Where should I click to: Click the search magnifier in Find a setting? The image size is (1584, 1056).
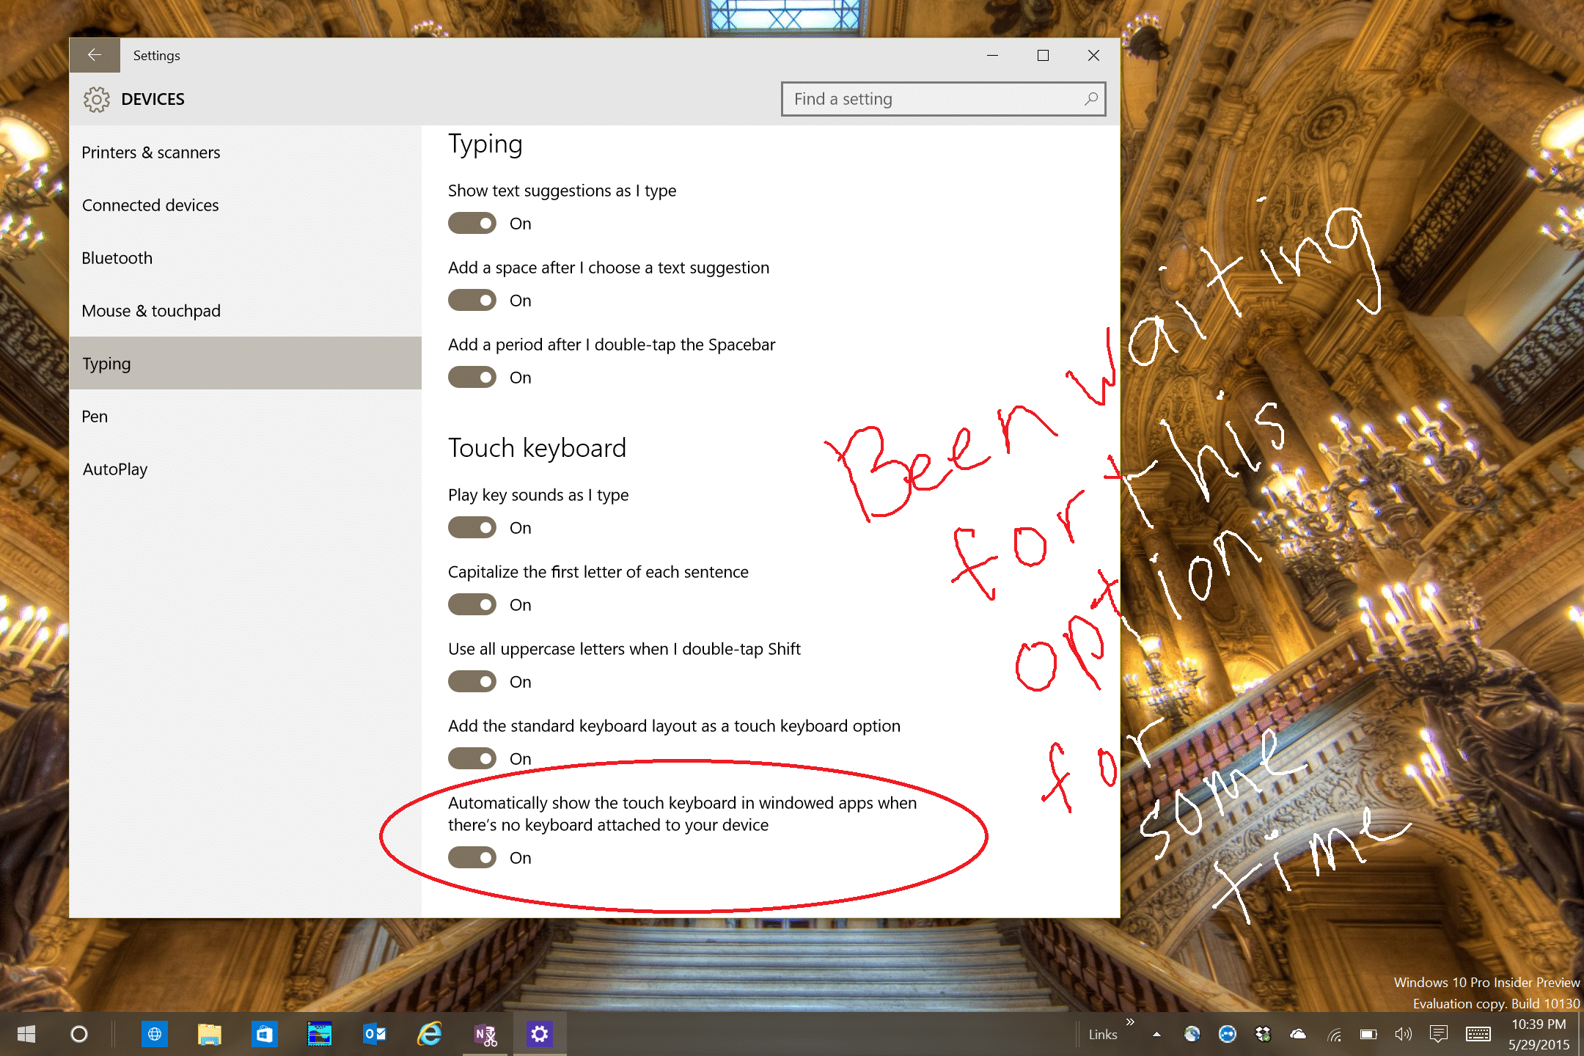pos(1090,99)
